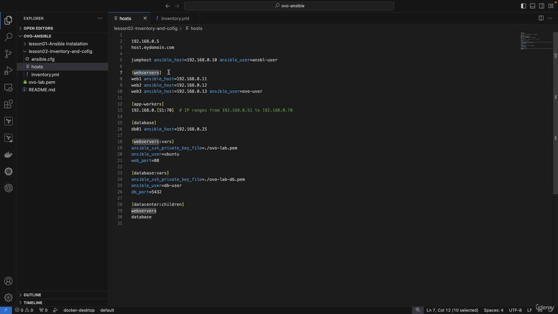
Task: Click the [app-workers] group line
Action: point(147,104)
